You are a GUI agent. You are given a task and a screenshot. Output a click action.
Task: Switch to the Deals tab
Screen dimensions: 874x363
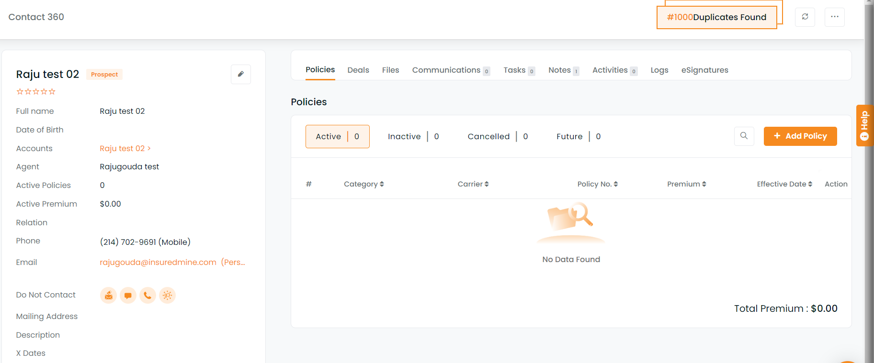[x=358, y=70]
